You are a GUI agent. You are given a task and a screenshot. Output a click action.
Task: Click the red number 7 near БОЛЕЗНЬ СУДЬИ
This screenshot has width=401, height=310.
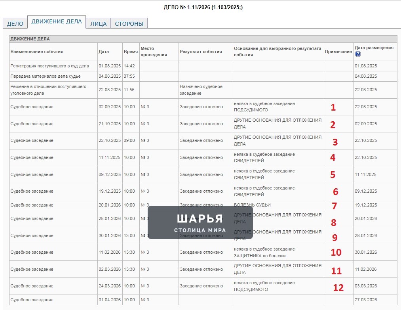tap(334, 206)
